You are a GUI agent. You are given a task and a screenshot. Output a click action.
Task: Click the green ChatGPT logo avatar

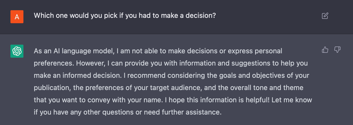tap(17, 51)
